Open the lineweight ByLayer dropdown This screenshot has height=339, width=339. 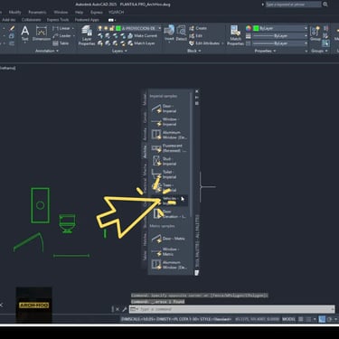(280, 36)
